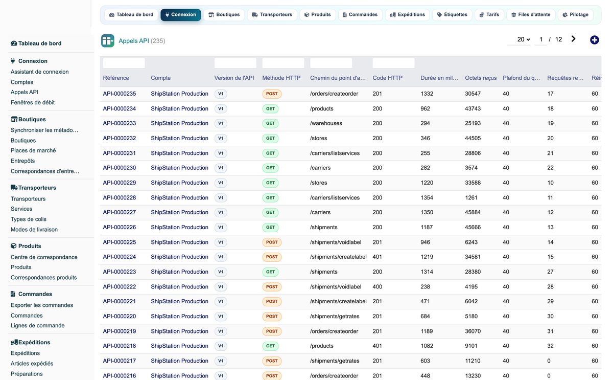The height and width of the screenshot is (380, 613).
Task: Open the Tarifs tab
Action: coord(489,15)
